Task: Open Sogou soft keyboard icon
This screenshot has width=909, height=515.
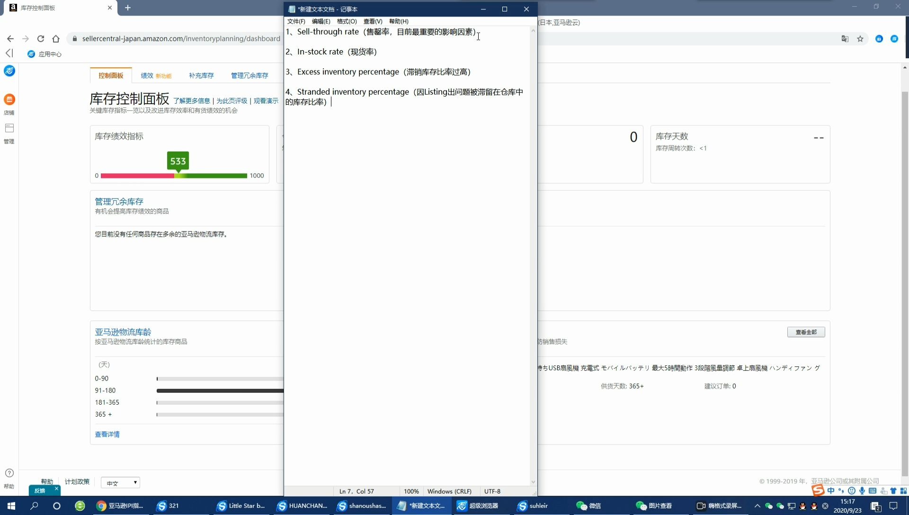Action: (873, 490)
